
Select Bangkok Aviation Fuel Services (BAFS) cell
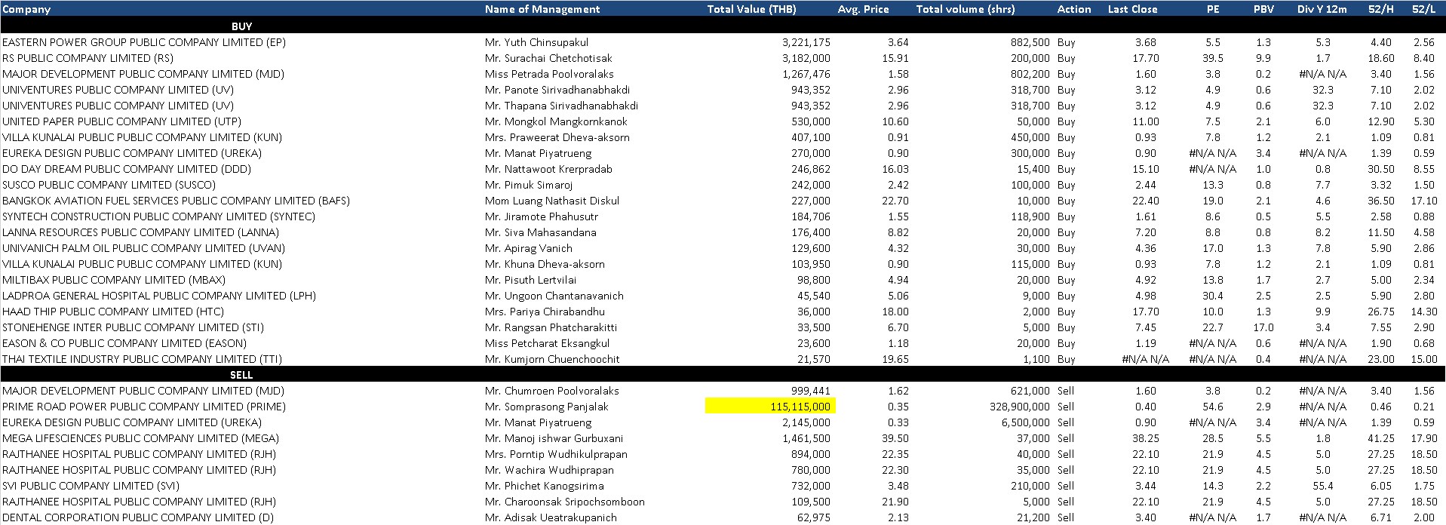(176, 201)
